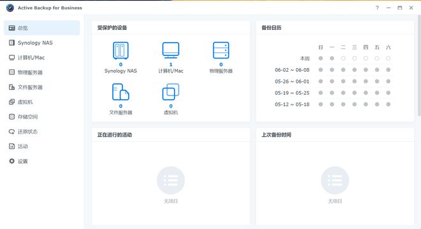Open 存储空间 in the sidebar
The width and height of the screenshot is (421, 229).
tap(41, 117)
